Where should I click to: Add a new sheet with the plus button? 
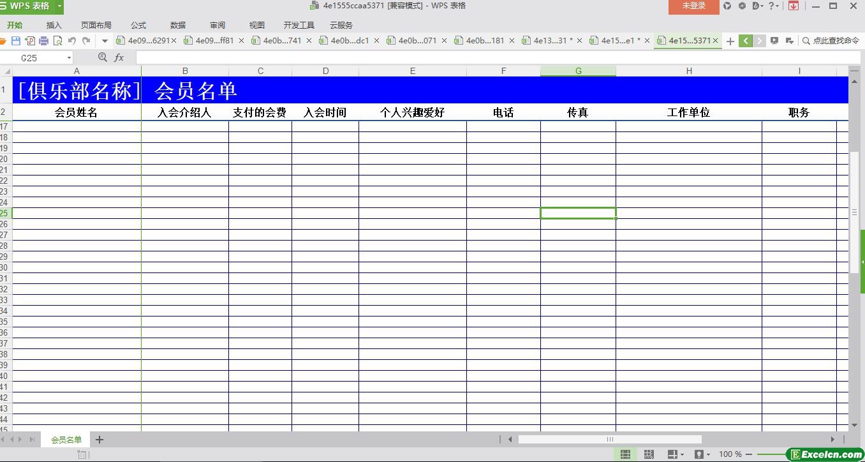(100, 440)
